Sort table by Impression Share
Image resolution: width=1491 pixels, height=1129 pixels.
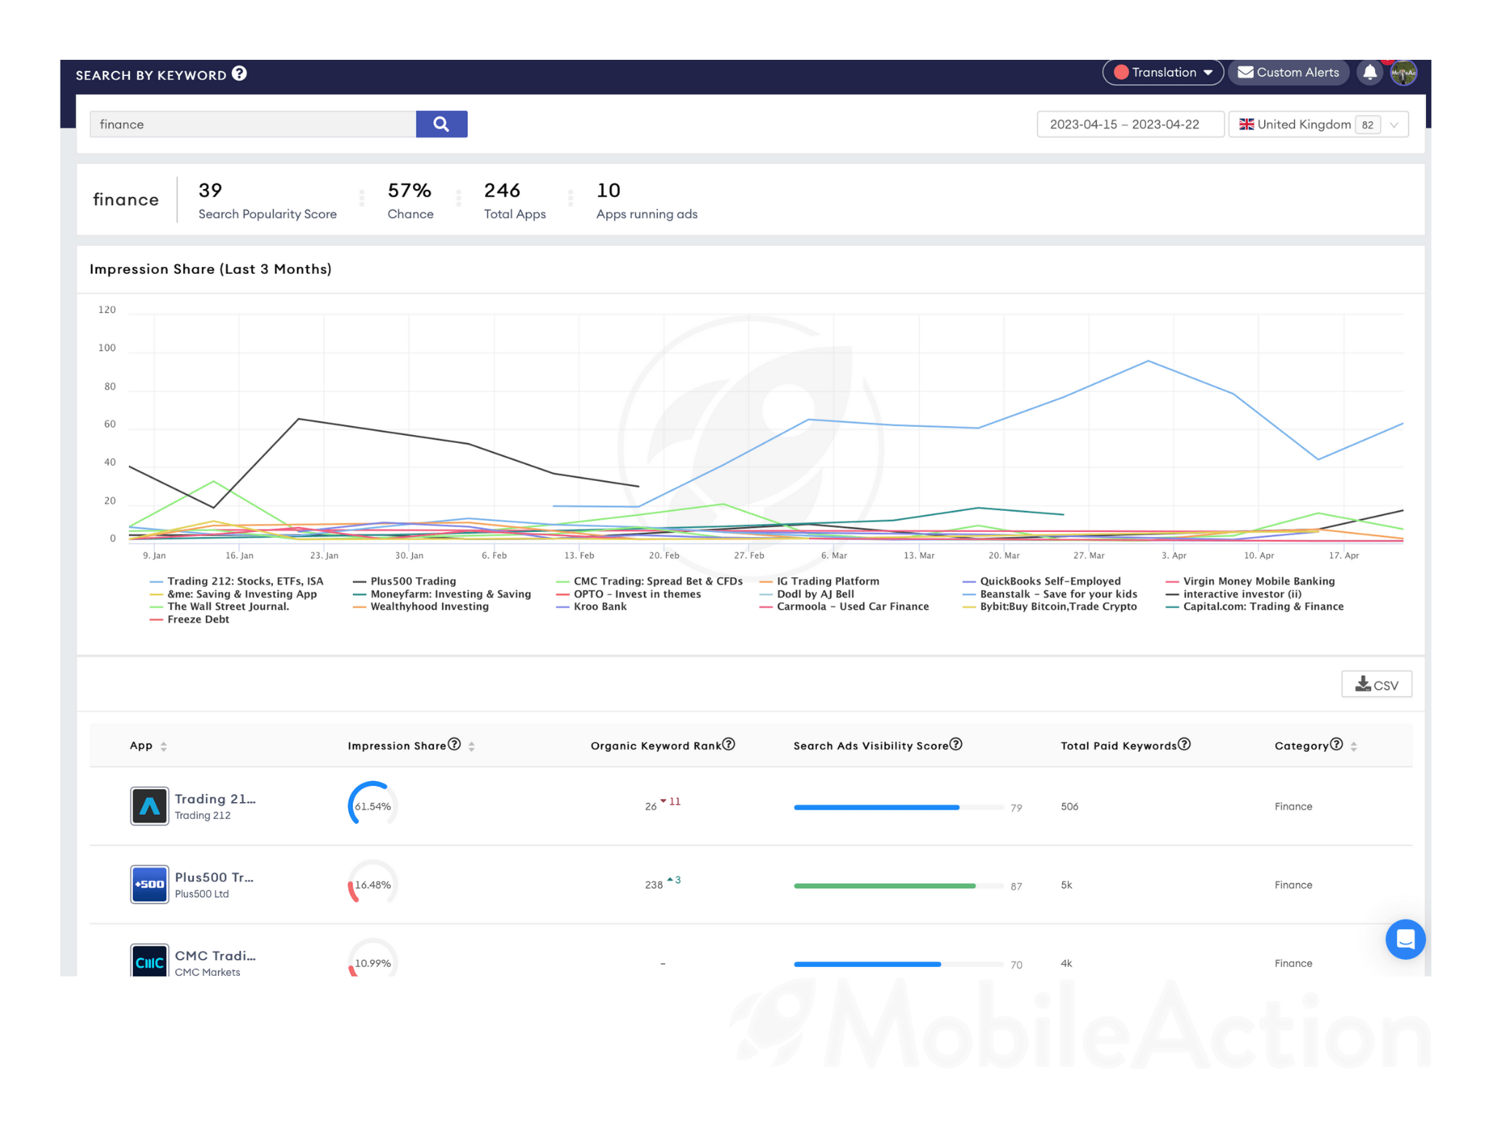pos(472,746)
